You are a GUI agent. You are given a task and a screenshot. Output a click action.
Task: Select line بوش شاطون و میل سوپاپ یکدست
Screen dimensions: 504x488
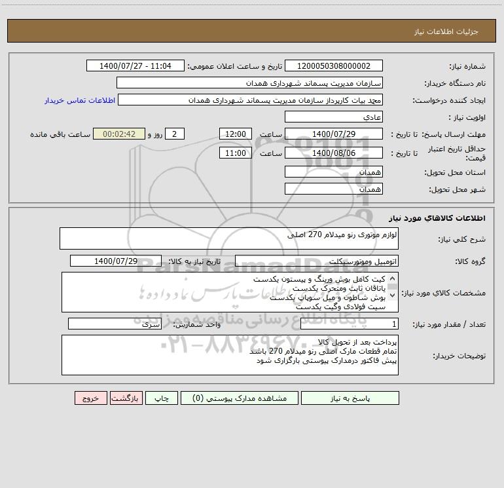[x=327, y=298]
